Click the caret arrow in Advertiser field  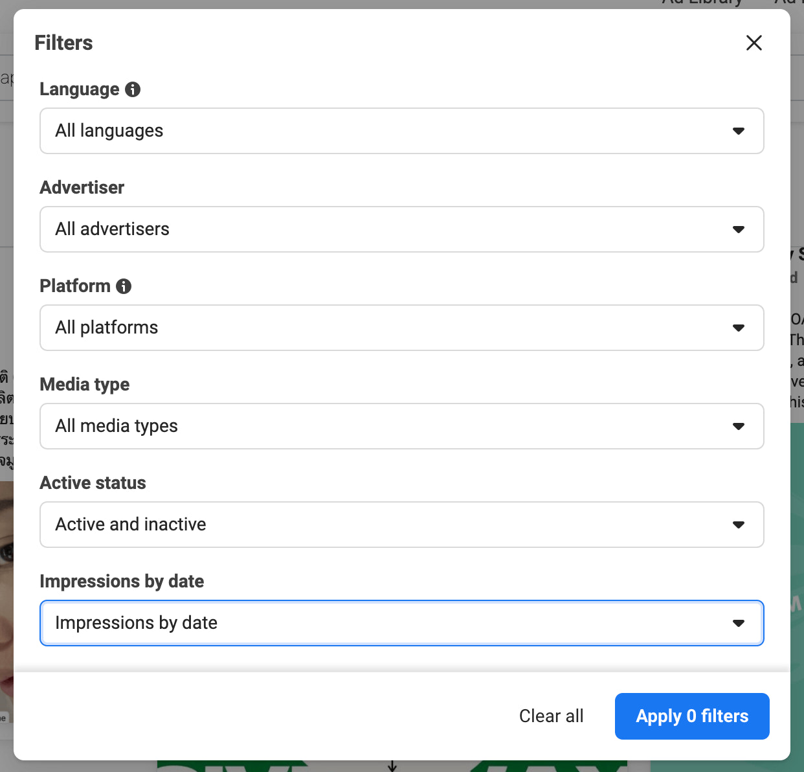tap(739, 229)
